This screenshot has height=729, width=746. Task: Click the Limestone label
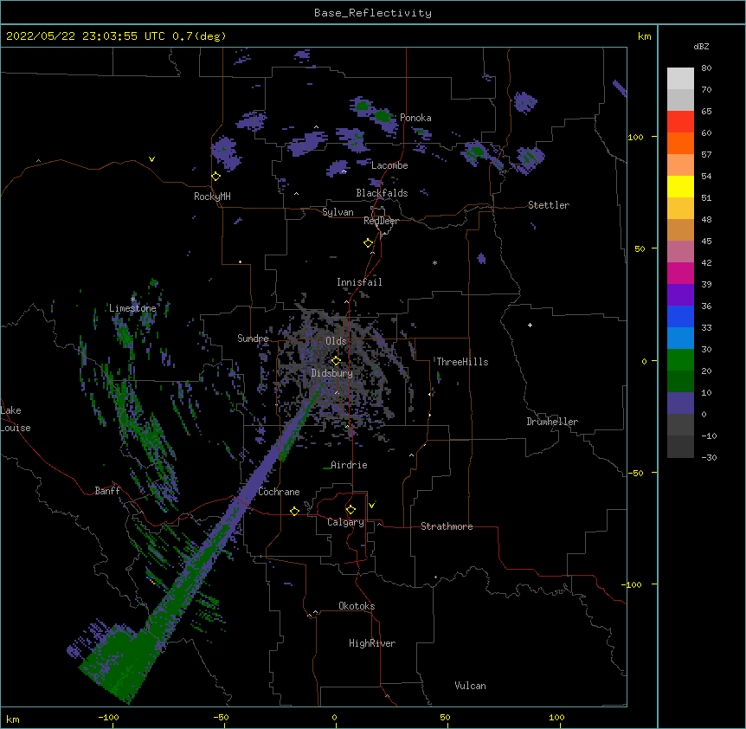pos(132,308)
